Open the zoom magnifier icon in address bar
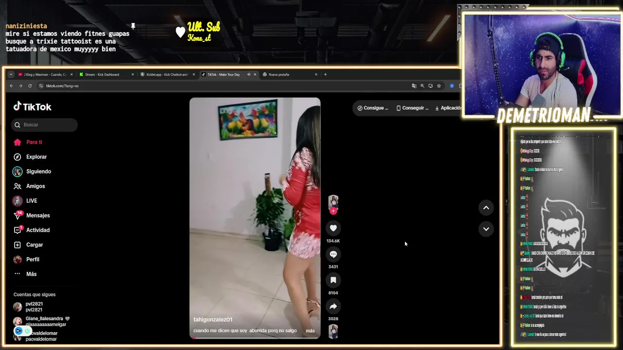The image size is (623, 350). 422,86
